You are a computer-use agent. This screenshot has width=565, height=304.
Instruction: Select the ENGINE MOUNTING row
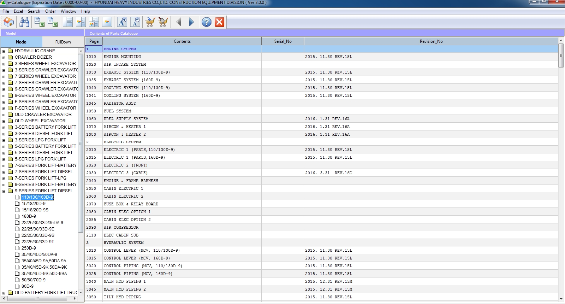click(x=322, y=57)
